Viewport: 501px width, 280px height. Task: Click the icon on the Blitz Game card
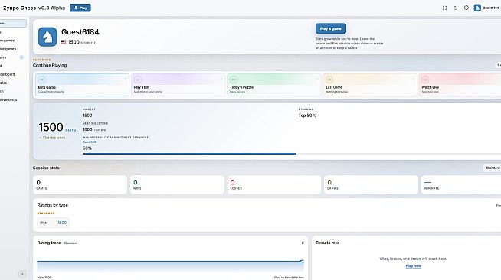tap(42, 80)
